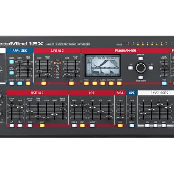Toggle the VCF INVERT button

92,126
